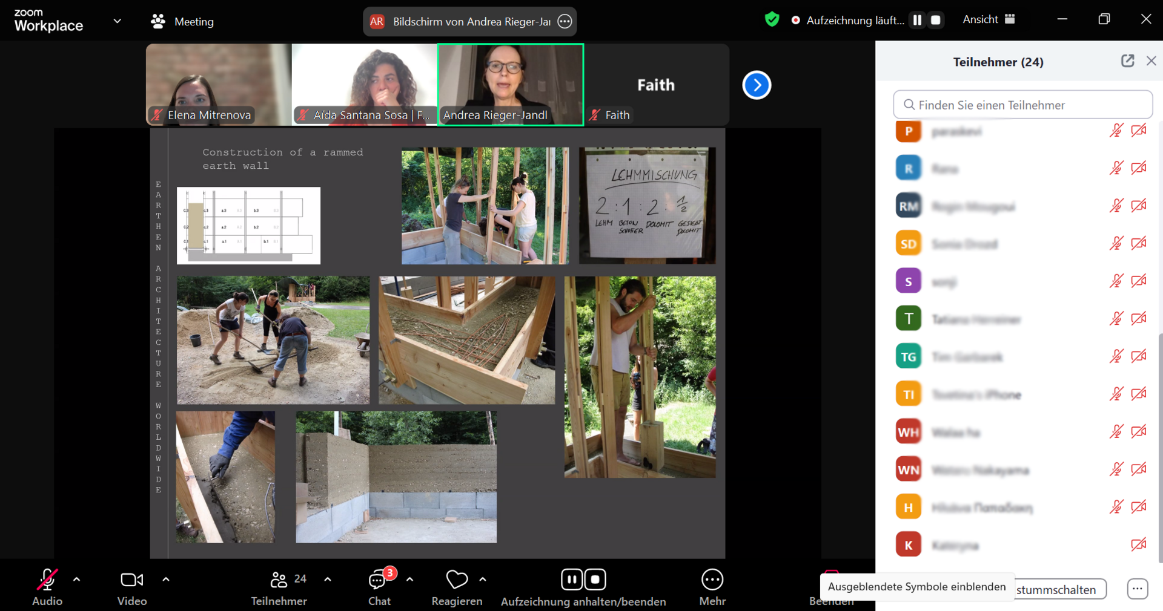
Task: Unmute microphone with Audio button
Action: tap(47, 587)
